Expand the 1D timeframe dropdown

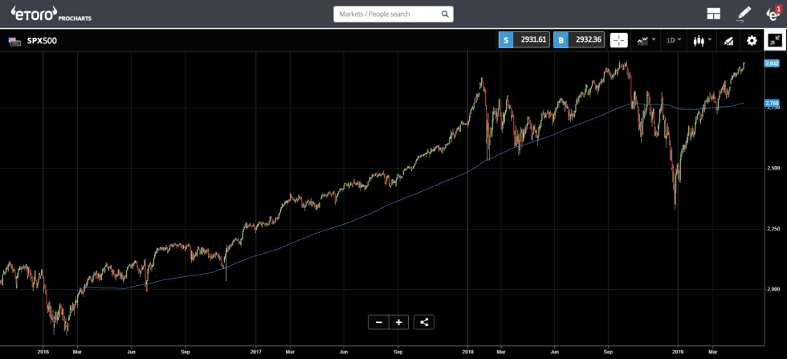click(x=674, y=40)
